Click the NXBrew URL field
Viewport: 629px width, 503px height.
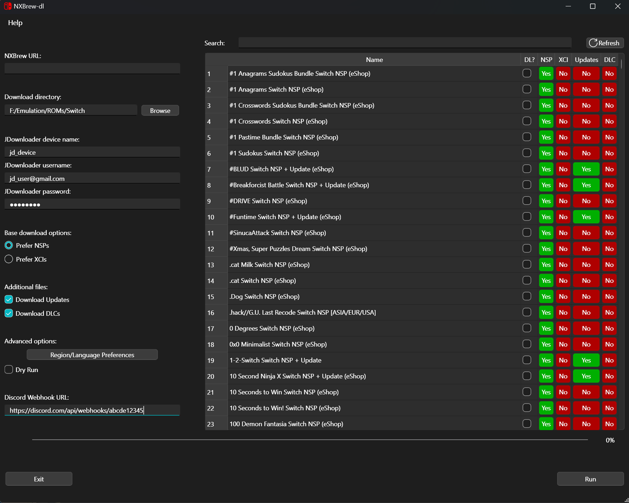[92, 68]
